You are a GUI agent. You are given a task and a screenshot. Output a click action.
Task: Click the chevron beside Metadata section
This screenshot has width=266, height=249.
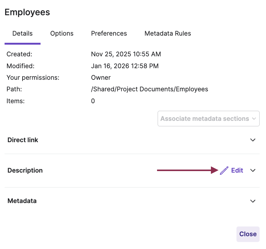pos(253,201)
